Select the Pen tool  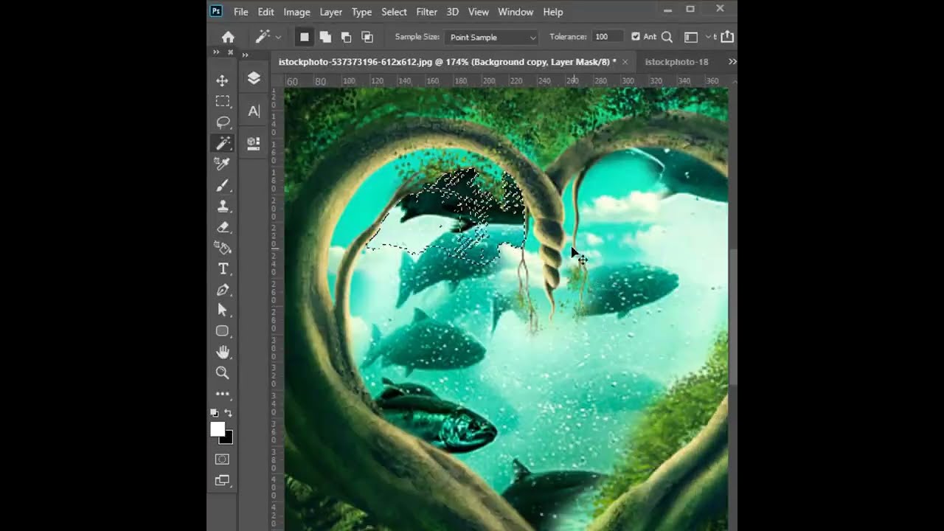(x=222, y=290)
